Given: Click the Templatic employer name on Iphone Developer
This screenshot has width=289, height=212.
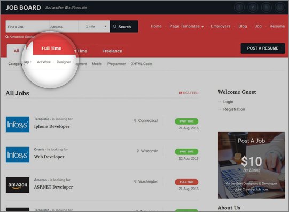Looking at the screenshot, I should (x=42, y=119).
